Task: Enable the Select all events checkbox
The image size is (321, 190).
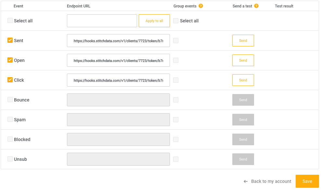Action: click(x=10, y=20)
